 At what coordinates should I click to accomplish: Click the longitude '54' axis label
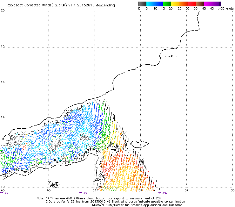point(140,190)
